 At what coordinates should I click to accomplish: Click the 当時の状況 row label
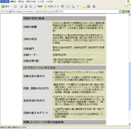pos(30,39)
